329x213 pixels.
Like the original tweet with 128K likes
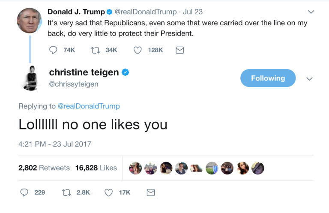(x=138, y=50)
